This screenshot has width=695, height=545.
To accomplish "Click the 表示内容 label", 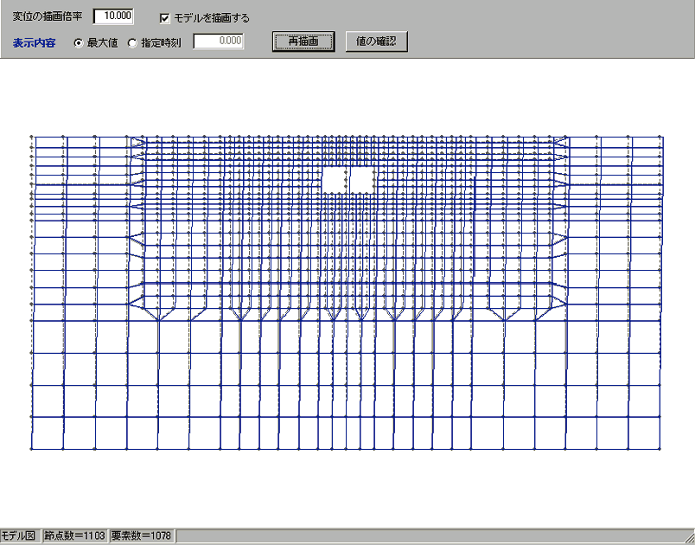I will click(x=34, y=43).
